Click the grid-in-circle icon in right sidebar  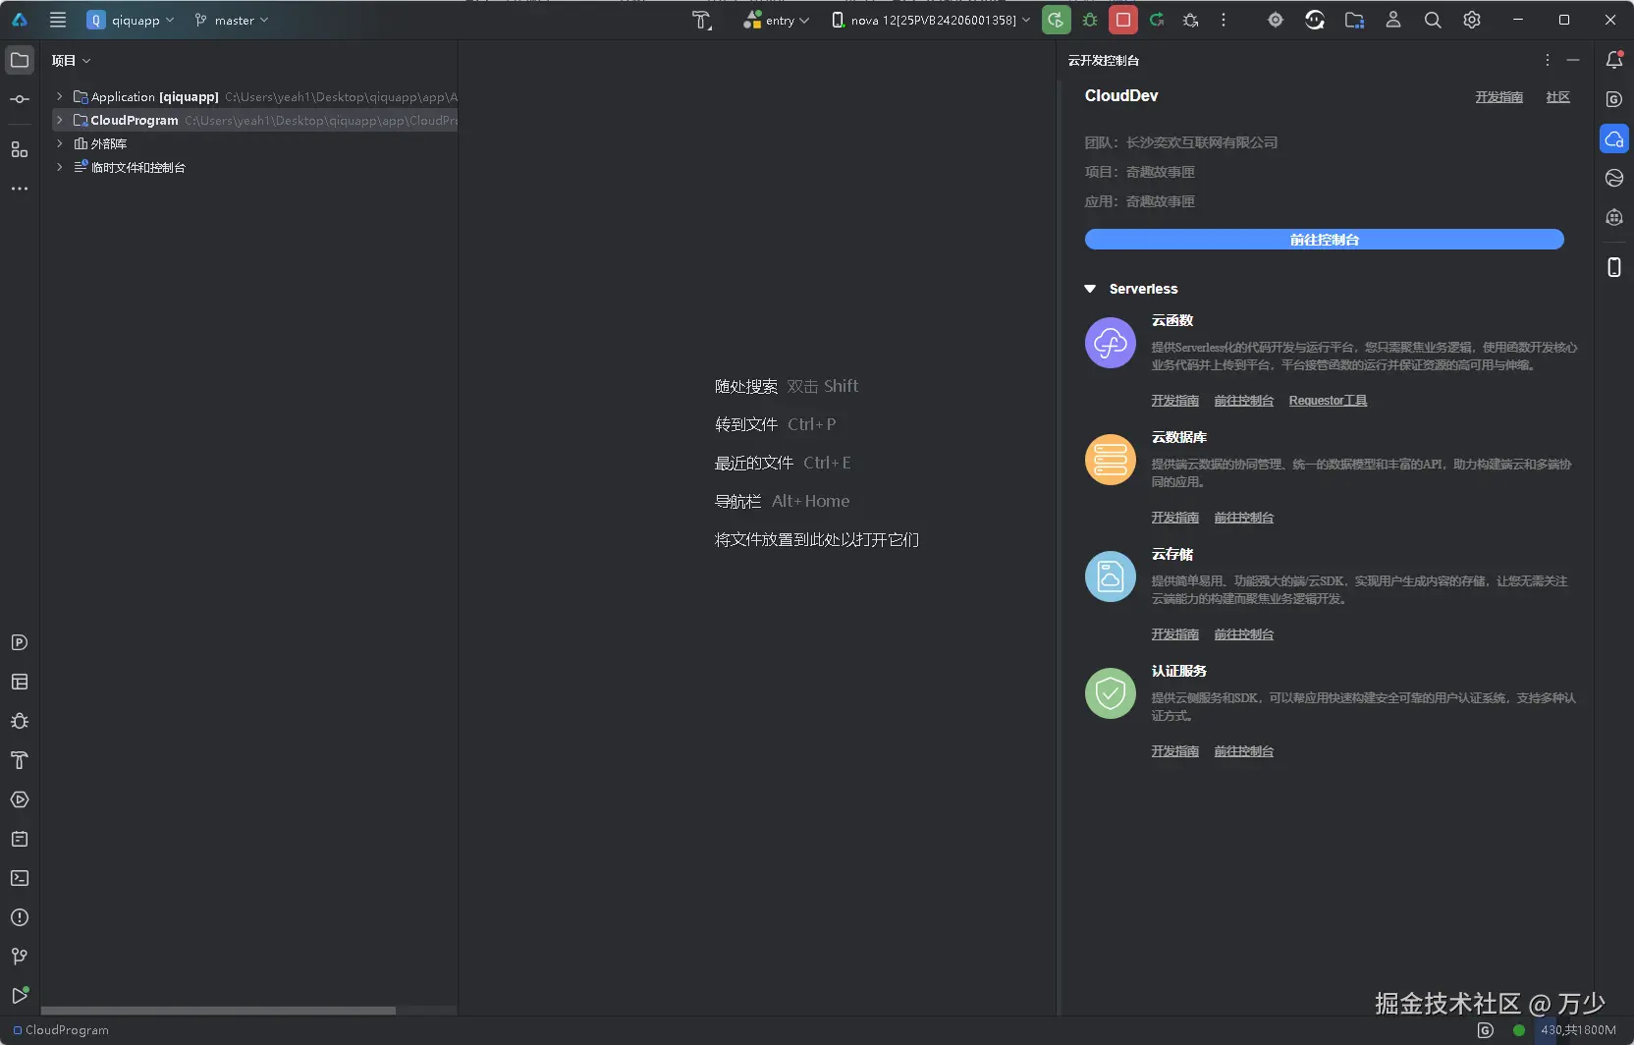pos(1614,217)
